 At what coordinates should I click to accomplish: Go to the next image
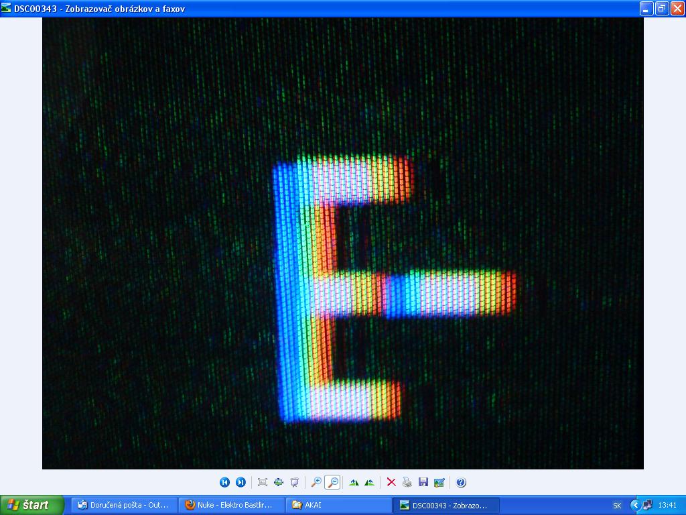241,482
